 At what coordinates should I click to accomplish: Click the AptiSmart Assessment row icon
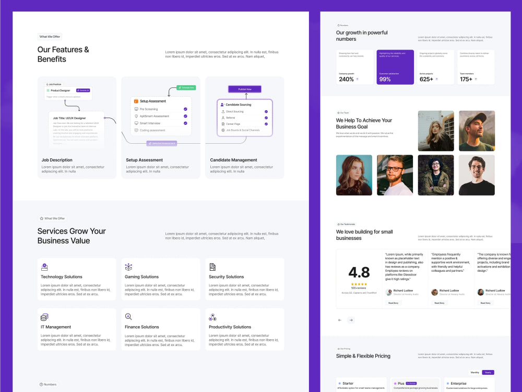136,116
